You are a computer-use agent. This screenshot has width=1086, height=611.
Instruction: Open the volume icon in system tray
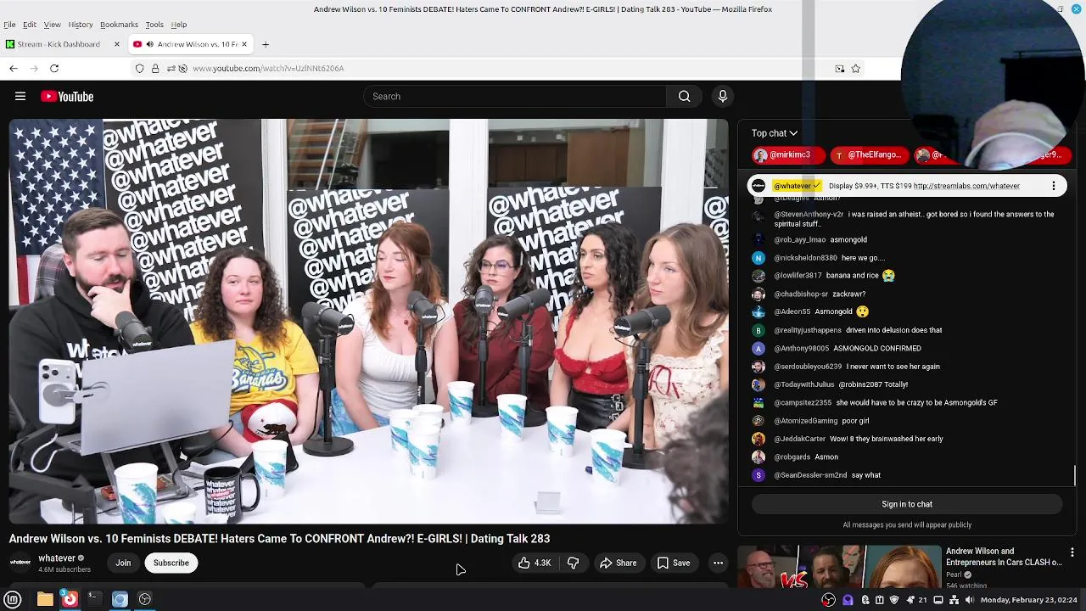[x=969, y=600]
